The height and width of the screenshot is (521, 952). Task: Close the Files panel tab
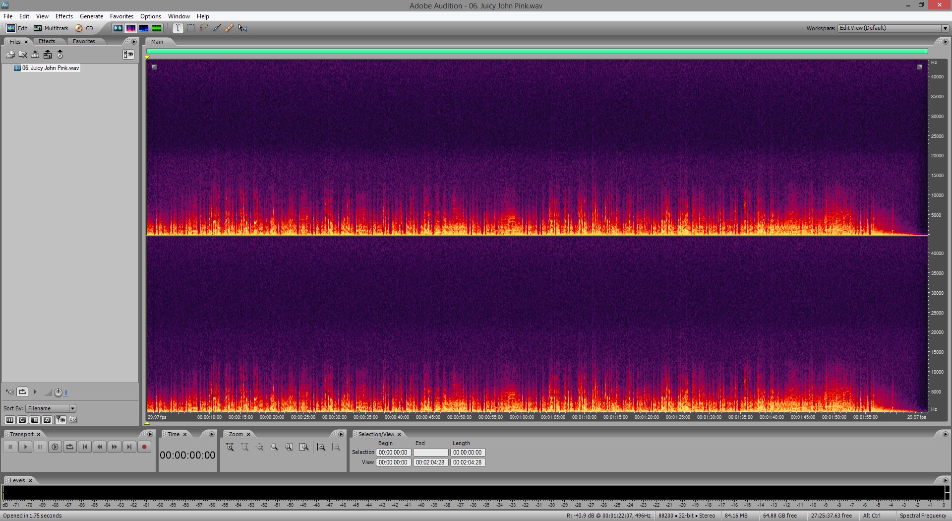[x=26, y=42]
